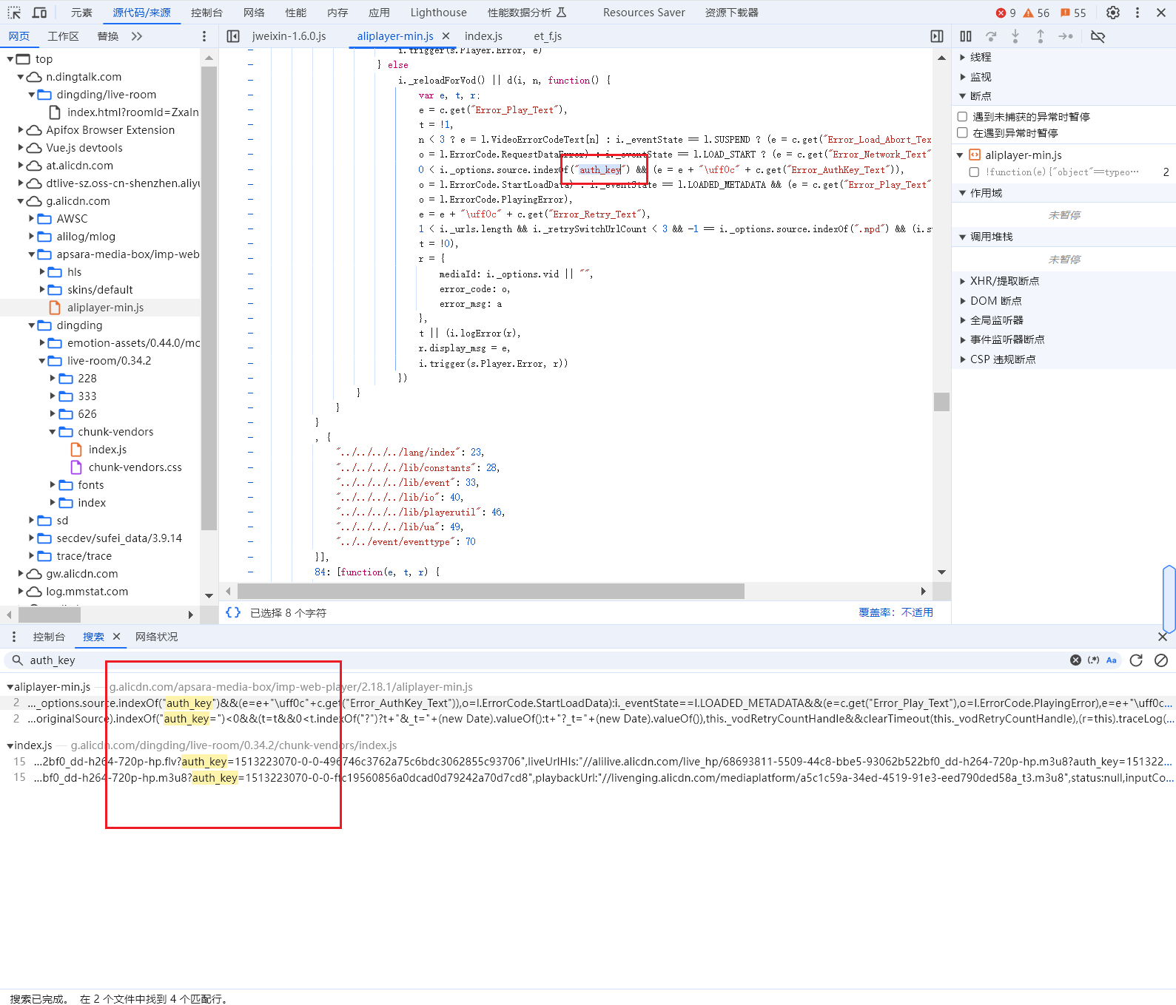1176x1005 pixels.
Task: Toggle the file navigator sidebar icon
Action: point(233,36)
